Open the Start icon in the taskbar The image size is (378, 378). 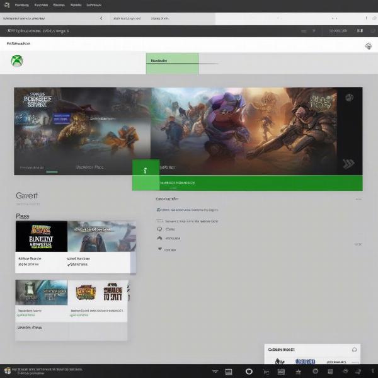(8, 371)
